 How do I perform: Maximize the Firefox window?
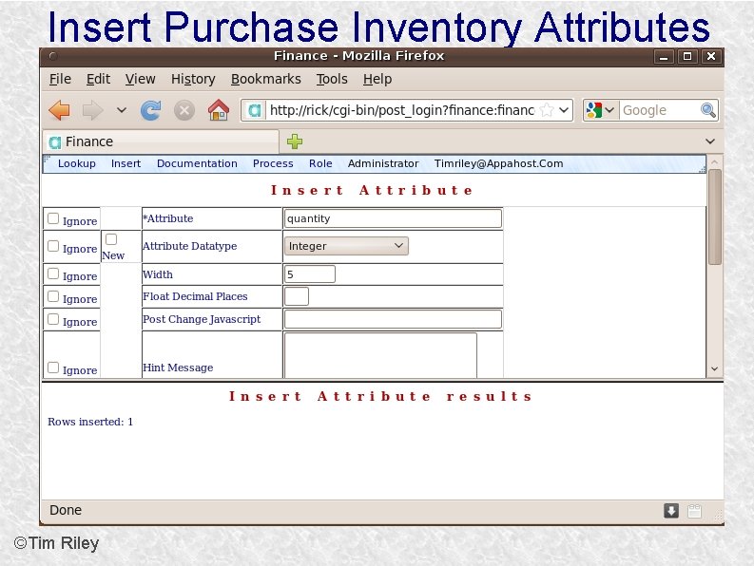click(x=687, y=56)
